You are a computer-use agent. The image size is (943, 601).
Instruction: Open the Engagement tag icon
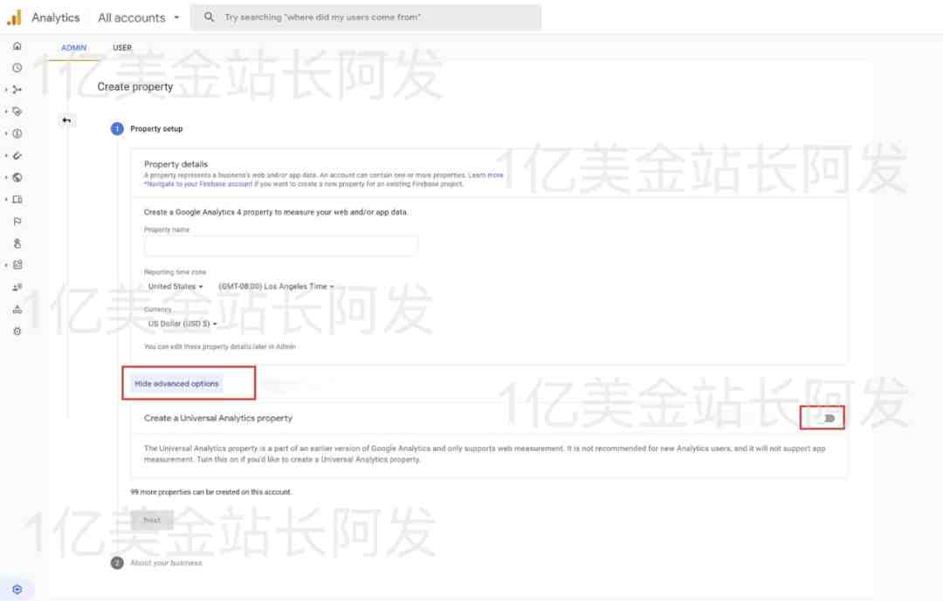[17, 112]
